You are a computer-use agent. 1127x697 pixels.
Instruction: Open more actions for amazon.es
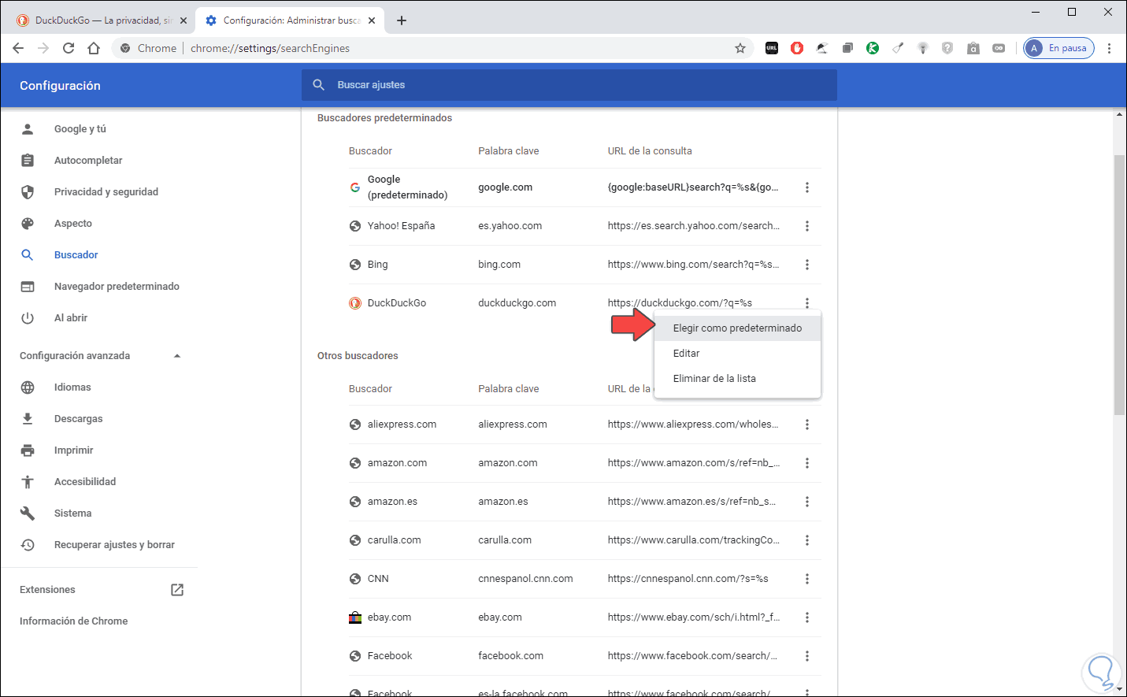(807, 502)
